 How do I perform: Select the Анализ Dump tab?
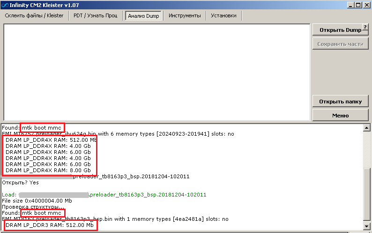click(143, 16)
